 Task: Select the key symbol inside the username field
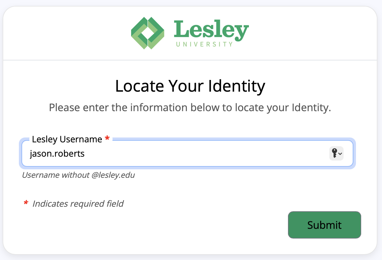335,153
